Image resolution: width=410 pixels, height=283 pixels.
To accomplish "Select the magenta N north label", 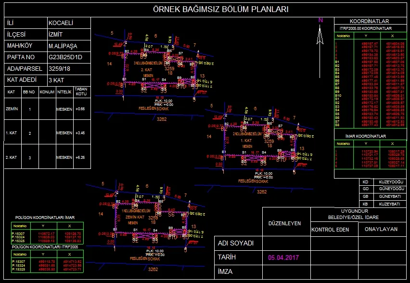I will 320,20.
